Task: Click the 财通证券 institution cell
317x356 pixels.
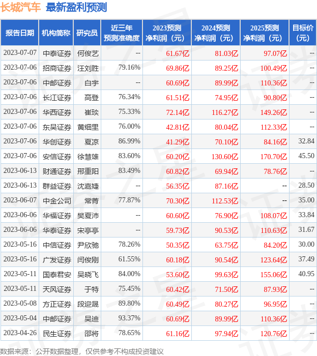Action: (x=57, y=172)
